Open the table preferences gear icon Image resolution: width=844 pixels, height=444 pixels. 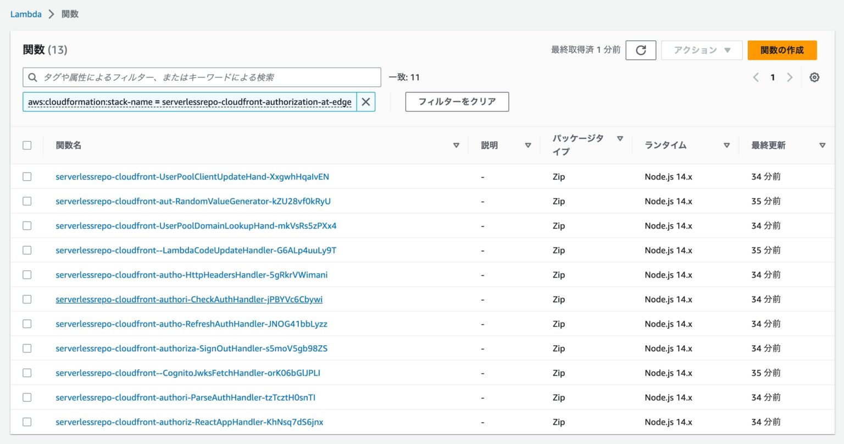814,77
